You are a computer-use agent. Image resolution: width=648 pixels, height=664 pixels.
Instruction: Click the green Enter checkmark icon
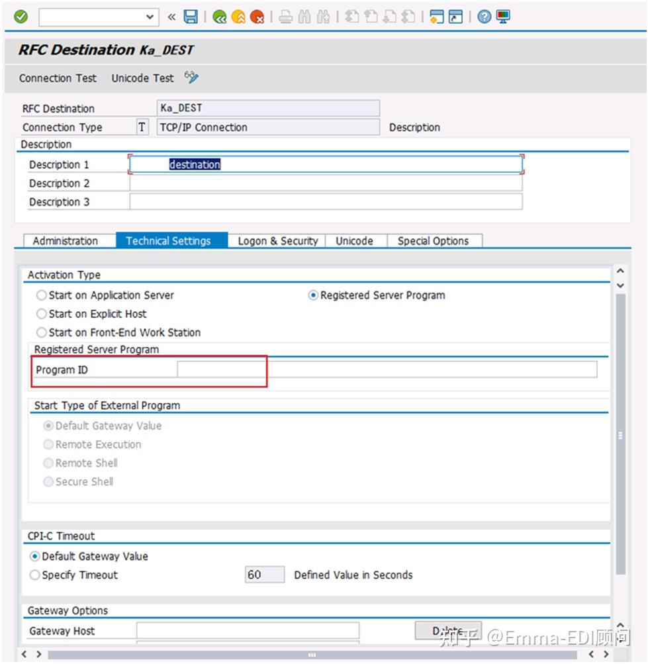pyautogui.click(x=21, y=17)
